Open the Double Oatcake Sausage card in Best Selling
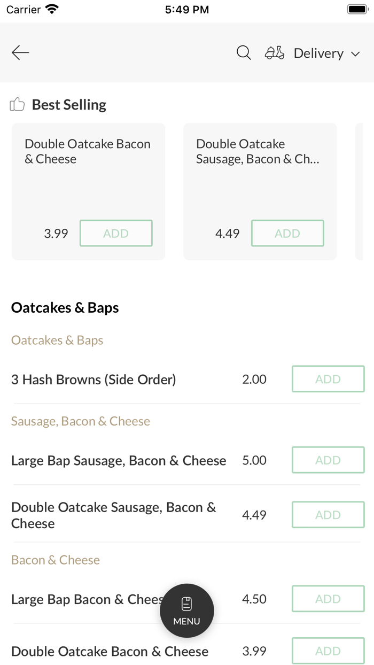The width and height of the screenshot is (374, 665). pyautogui.click(x=260, y=182)
